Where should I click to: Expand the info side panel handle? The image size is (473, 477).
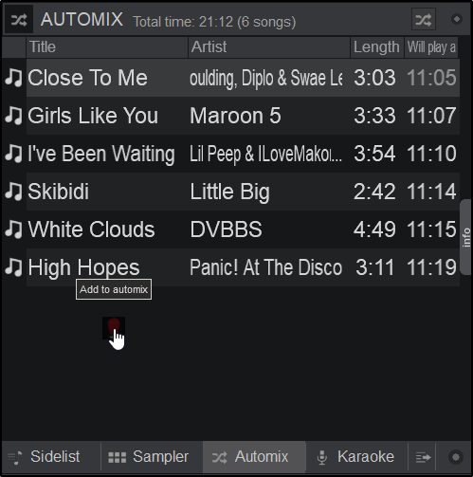point(466,237)
